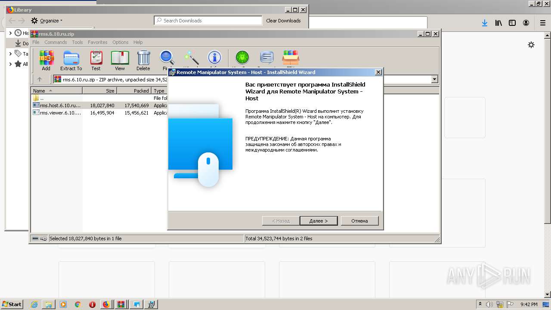Click the SFX toolbar icon in WinRAR
This screenshot has width=551, height=310.
[x=291, y=59]
